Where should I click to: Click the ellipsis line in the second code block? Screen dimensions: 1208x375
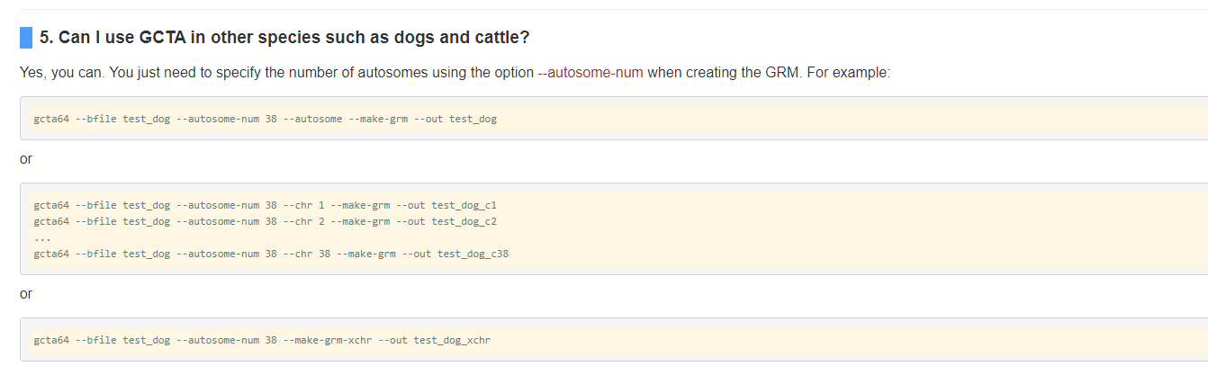(41, 237)
